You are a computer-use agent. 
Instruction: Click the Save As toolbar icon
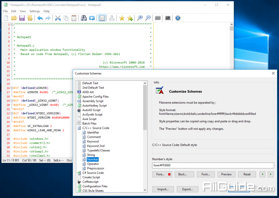[x=30, y=18]
